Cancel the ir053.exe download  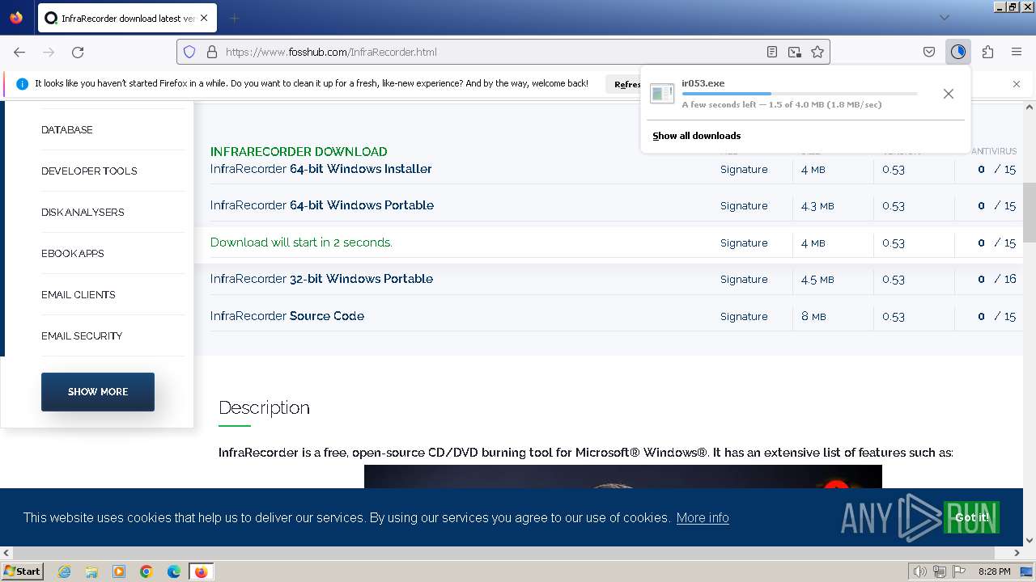948,94
